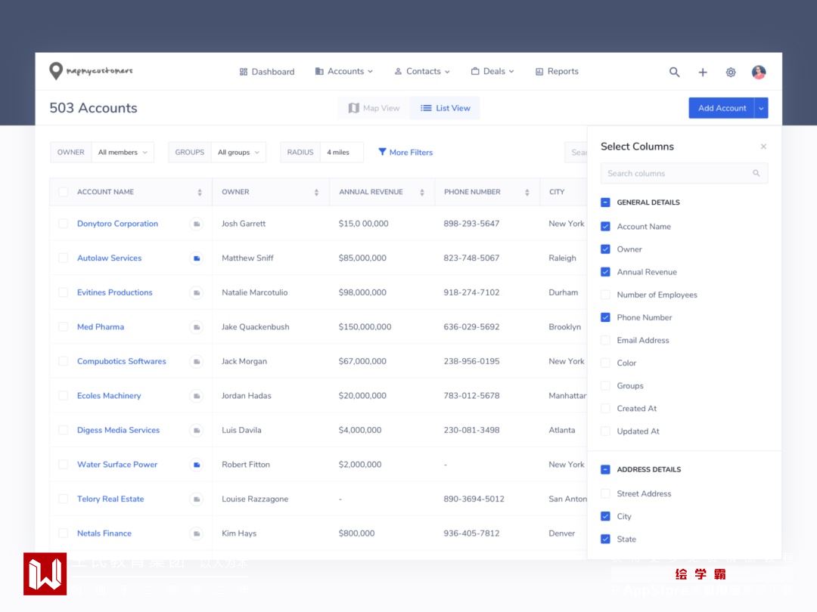This screenshot has height=612, width=817.
Task: Click group icon for Ecoles Machinery row
Action: pos(197,395)
